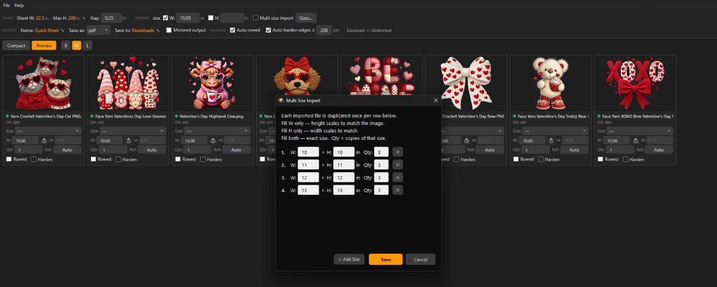The height and width of the screenshot is (287, 717).
Task: Click row 4 W field showing 13
Action: point(308,190)
